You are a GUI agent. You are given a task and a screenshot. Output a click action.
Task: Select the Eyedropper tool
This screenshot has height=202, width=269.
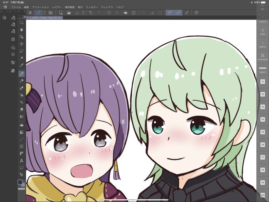point(21,65)
